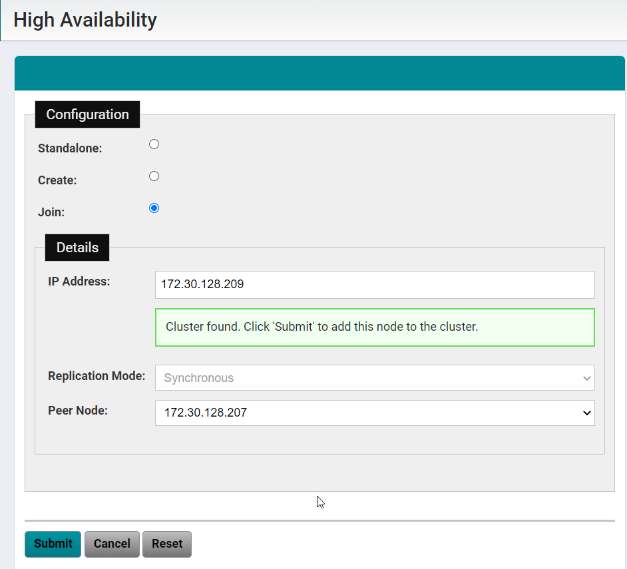Click the 'Standalone:' label text
This screenshot has height=569, width=627.
70,148
